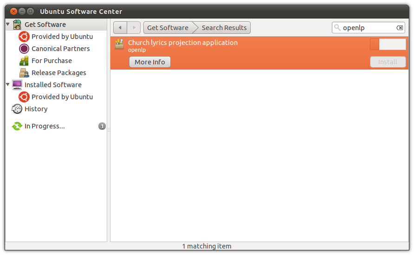Select the Installed Software label
The height and width of the screenshot is (255, 414).
(x=53, y=85)
